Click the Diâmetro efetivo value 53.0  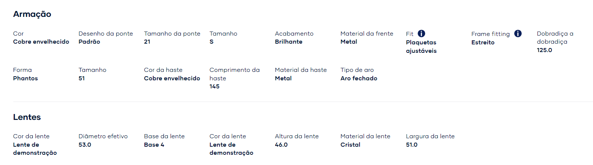85,145
